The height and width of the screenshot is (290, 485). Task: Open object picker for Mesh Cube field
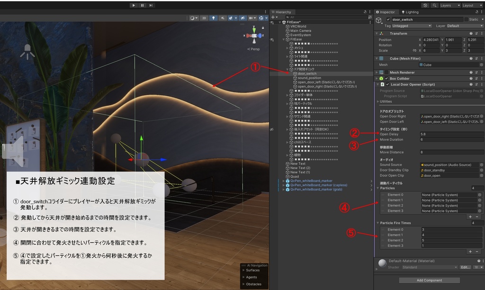point(481,65)
